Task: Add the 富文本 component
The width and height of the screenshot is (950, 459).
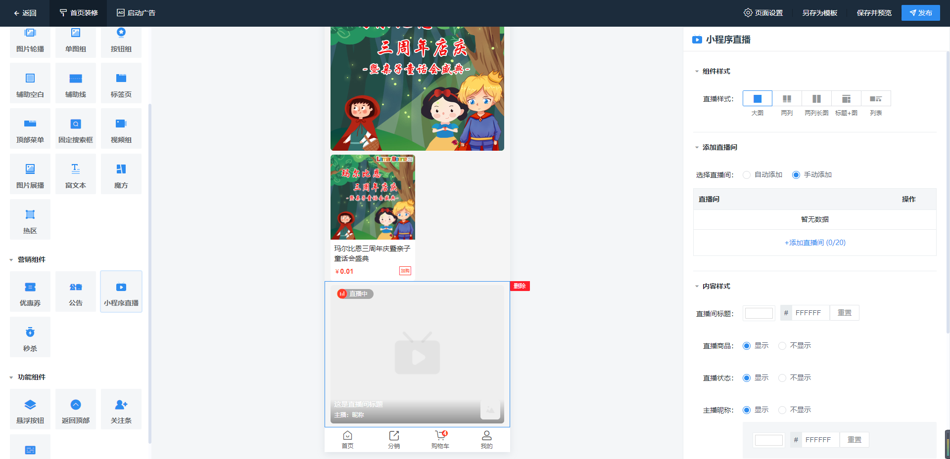Action: point(76,174)
